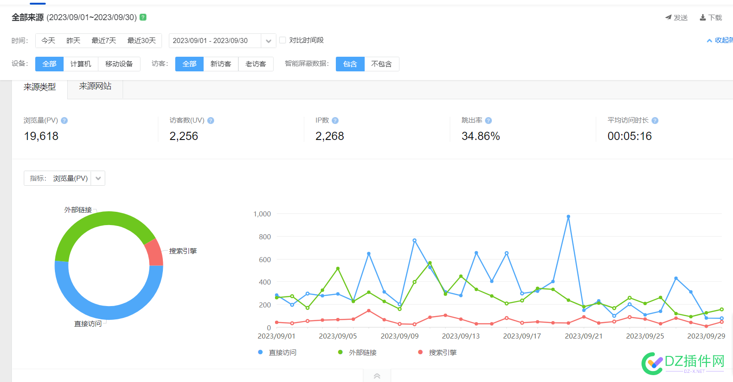
Task: Click the 发送 send icon button
Action: click(676, 17)
